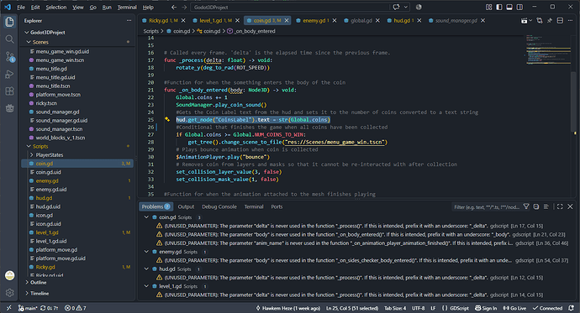Open the File menu
This screenshot has width=580, height=313.
[x=21, y=7]
